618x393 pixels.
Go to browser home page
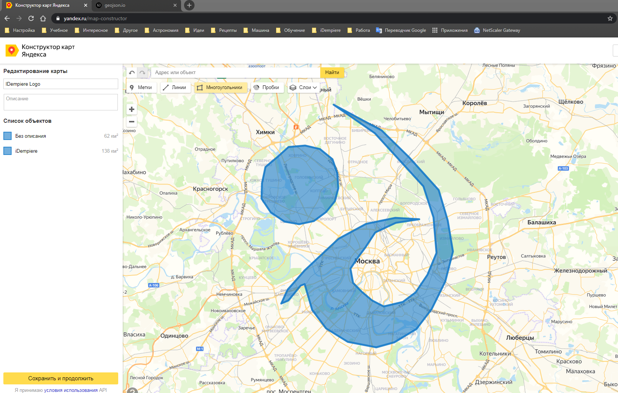pyautogui.click(x=43, y=18)
